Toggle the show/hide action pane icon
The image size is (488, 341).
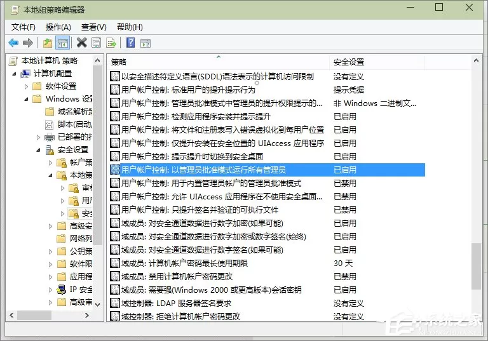point(146,43)
